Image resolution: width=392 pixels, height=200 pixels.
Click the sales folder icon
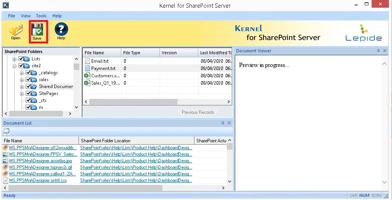click(x=34, y=80)
